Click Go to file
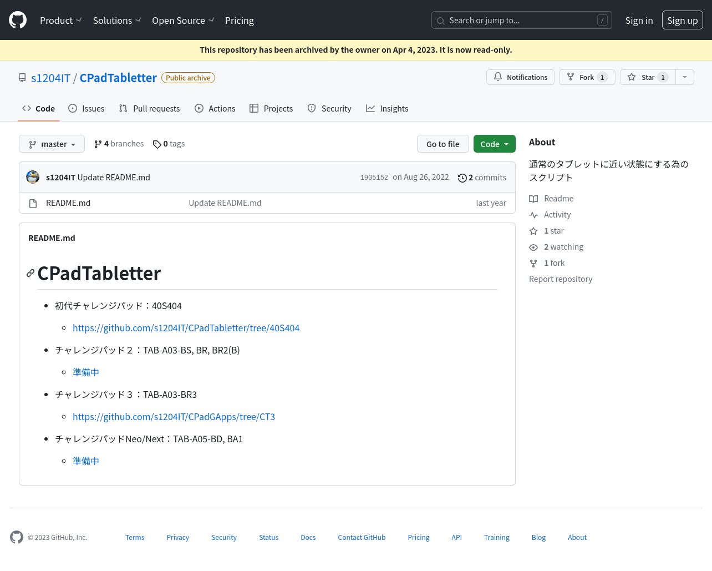 click(x=443, y=144)
